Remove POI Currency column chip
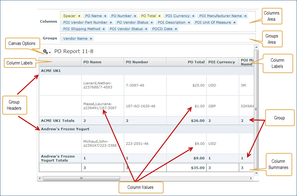 193,16
